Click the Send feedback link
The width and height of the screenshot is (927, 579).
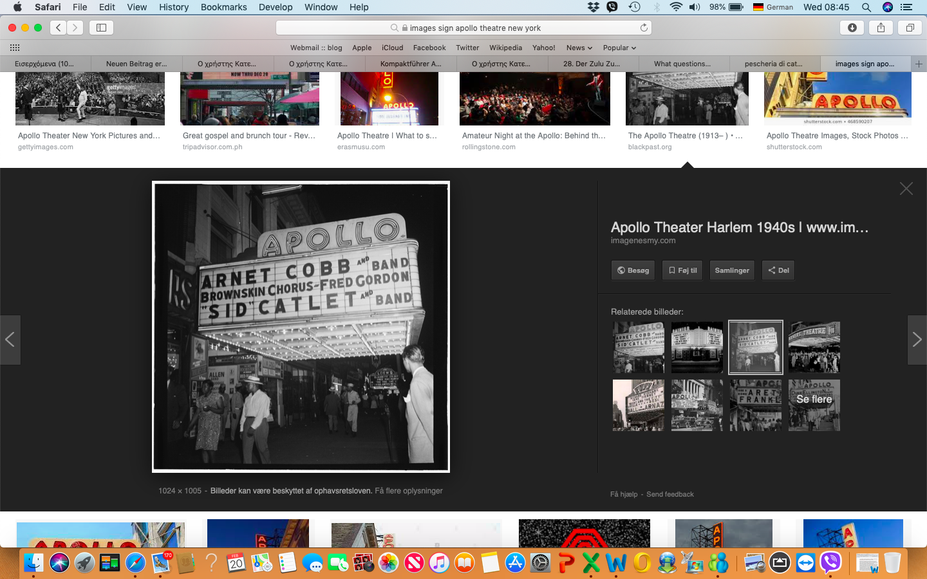(670, 494)
